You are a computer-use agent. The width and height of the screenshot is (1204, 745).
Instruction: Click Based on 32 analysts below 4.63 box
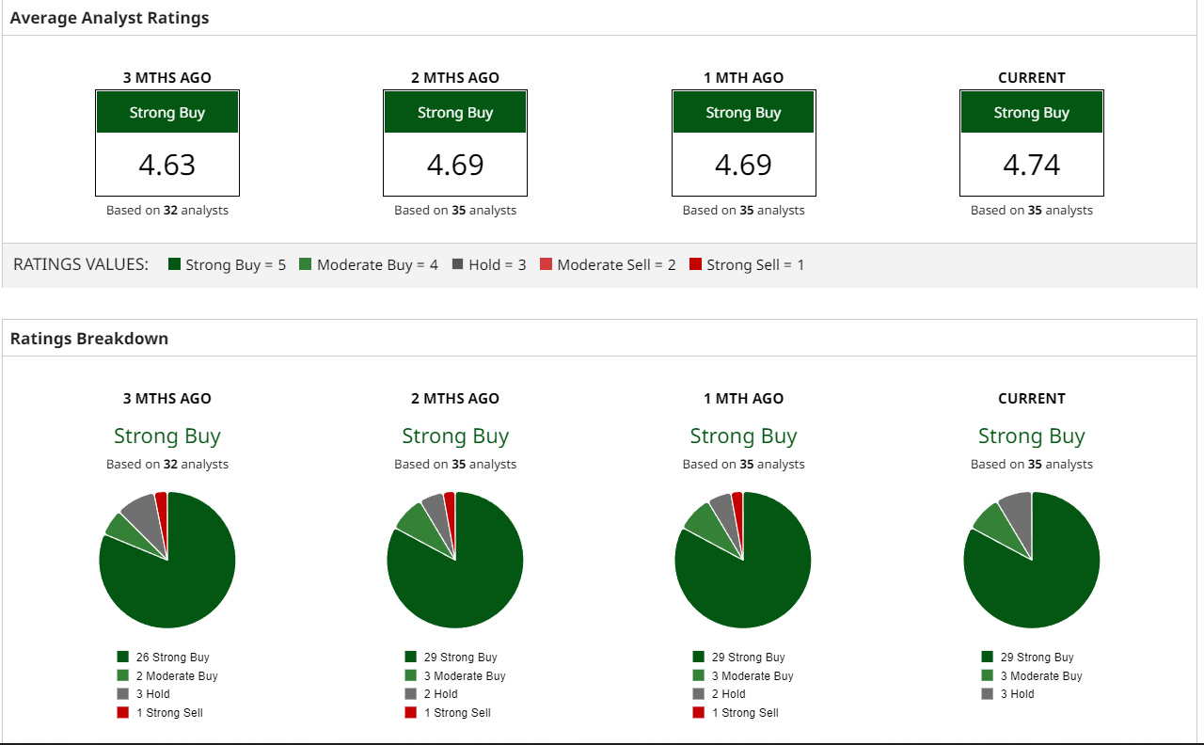pyautogui.click(x=167, y=211)
